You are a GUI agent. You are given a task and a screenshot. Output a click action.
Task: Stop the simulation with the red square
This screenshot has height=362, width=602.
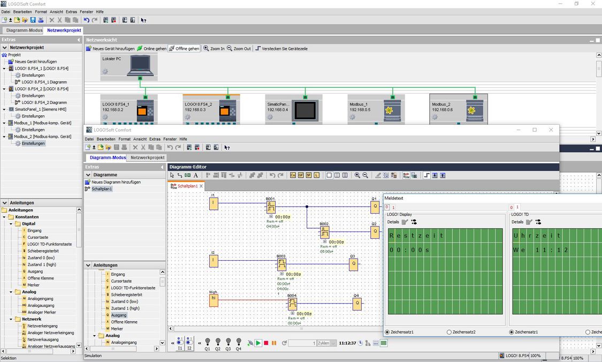tap(266, 343)
